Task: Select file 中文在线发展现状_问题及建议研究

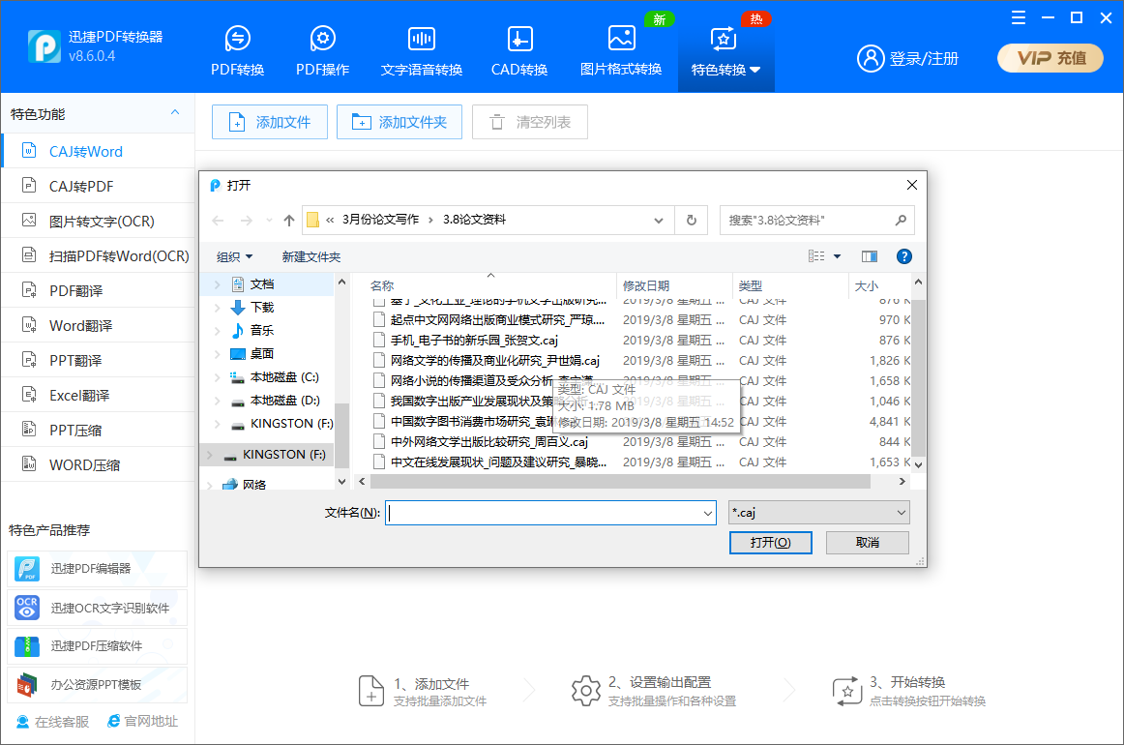Action: [x=498, y=462]
